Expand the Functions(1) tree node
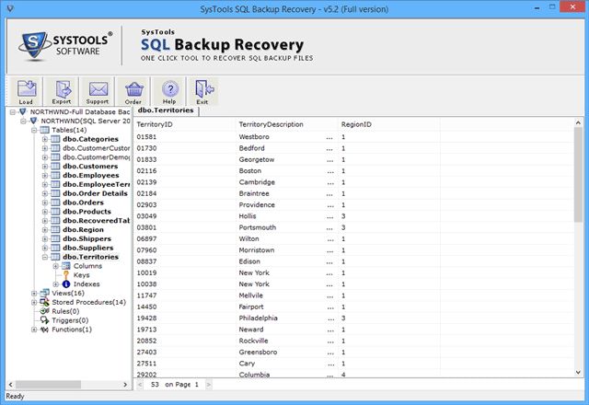The height and width of the screenshot is (405, 589). point(34,329)
